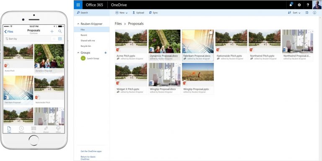The image size is (322, 161).
Task: Open the details info pane icon
Action: pyautogui.click(x=314, y=13)
